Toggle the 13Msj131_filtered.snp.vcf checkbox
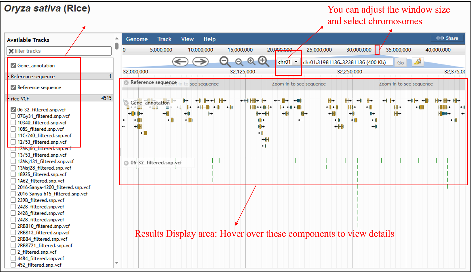 (x=13, y=161)
